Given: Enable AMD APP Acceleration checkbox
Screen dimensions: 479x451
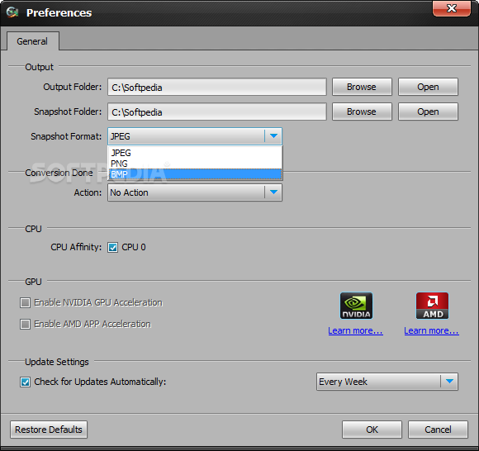Looking at the screenshot, I should (25, 324).
